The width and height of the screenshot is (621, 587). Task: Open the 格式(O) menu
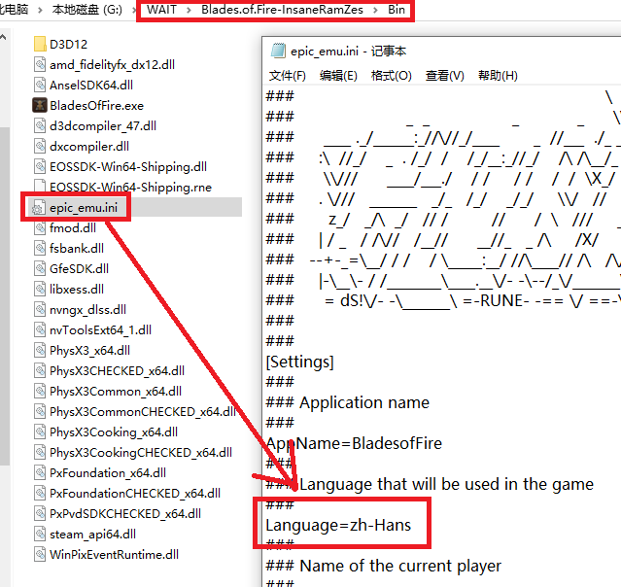pyautogui.click(x=391, y=76)
